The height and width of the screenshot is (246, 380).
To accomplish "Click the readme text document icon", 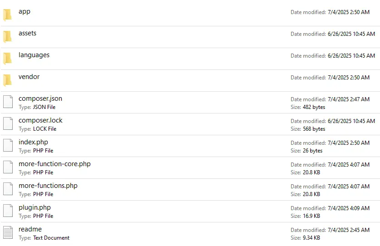I will pos(8,232).
